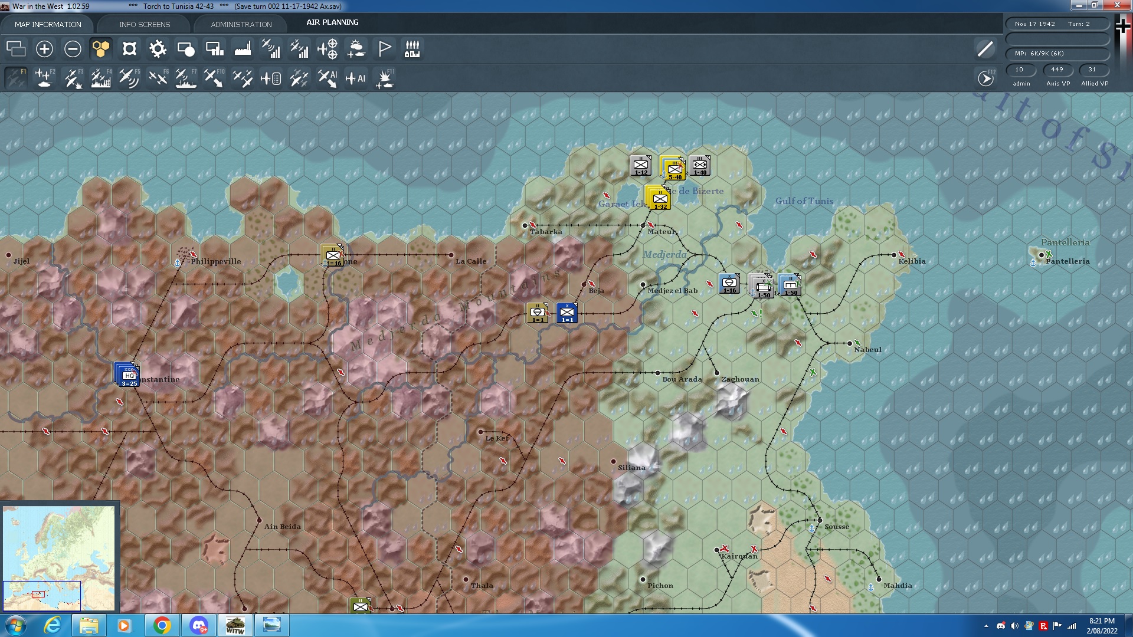The image size is (1133, 637).
Task: Select the F7 plane-over-ship mode
Action: point(186,78)
